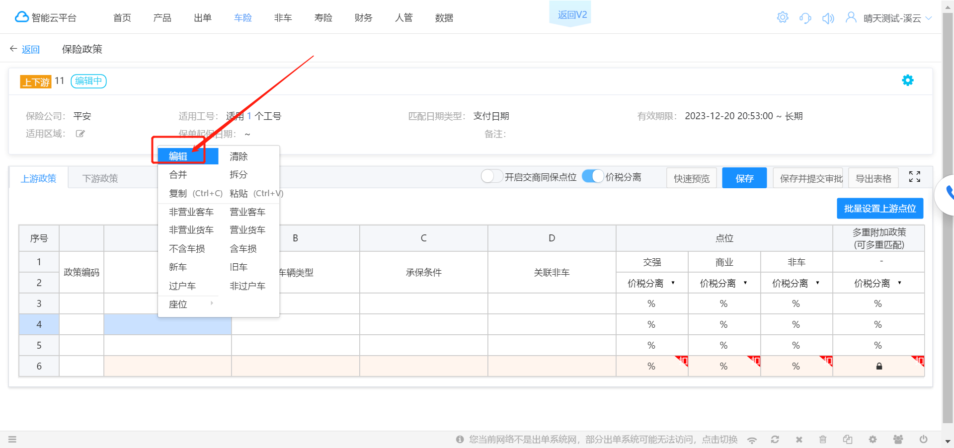The height and width of the screenshot is (448, 954).
Task: Open the 车险 top navigation item
Action: (243, 18)
